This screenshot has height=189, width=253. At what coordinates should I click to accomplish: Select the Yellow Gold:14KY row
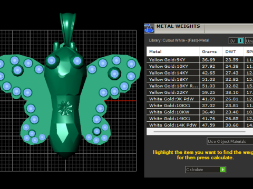click(200, 73)
